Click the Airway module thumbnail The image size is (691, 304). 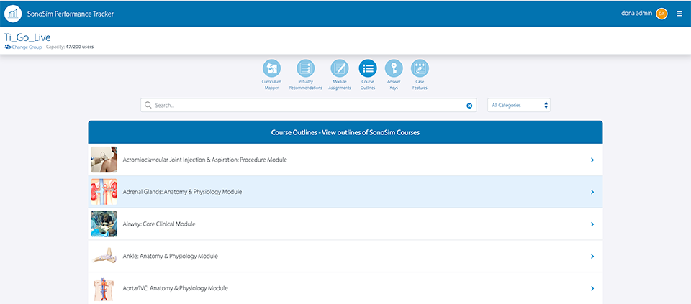(x=104, y=224)
